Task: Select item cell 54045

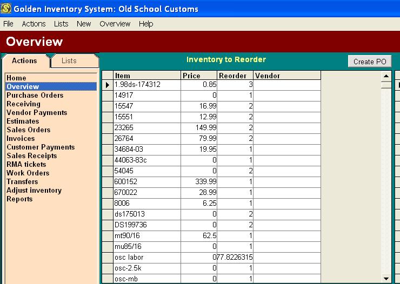Action: [147, 171]
